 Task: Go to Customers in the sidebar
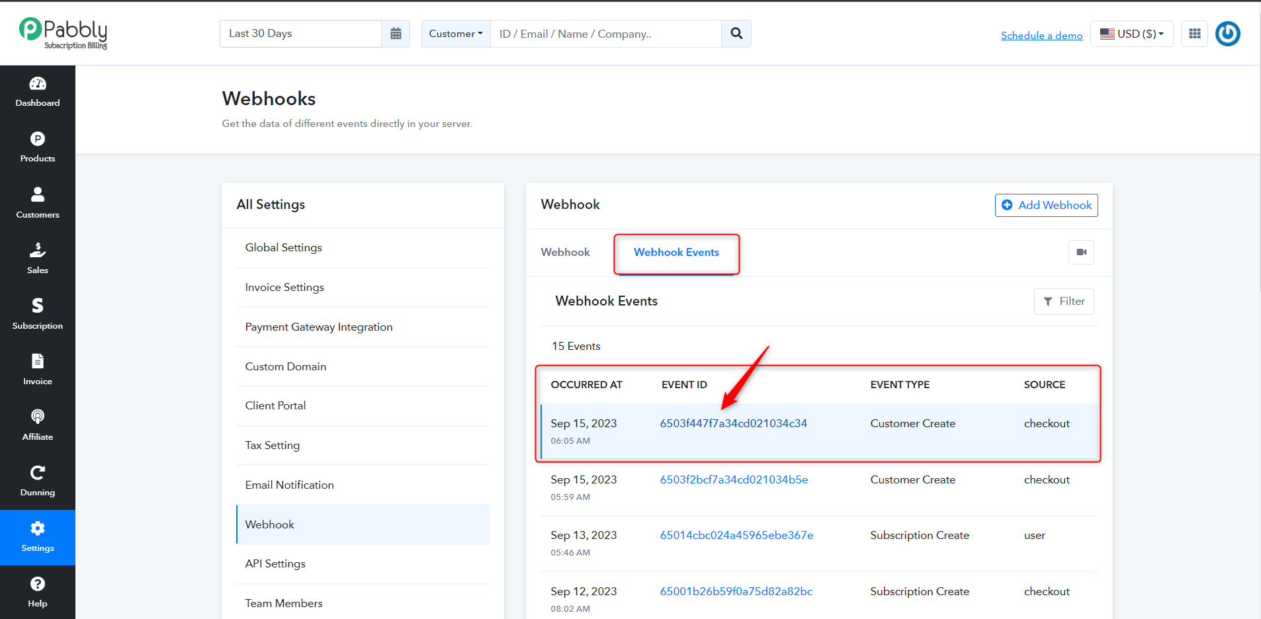pos(38,203)
